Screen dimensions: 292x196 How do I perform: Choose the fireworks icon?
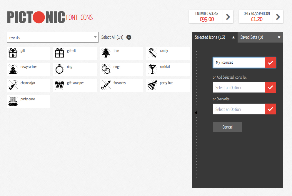click(x=121, y=85)
